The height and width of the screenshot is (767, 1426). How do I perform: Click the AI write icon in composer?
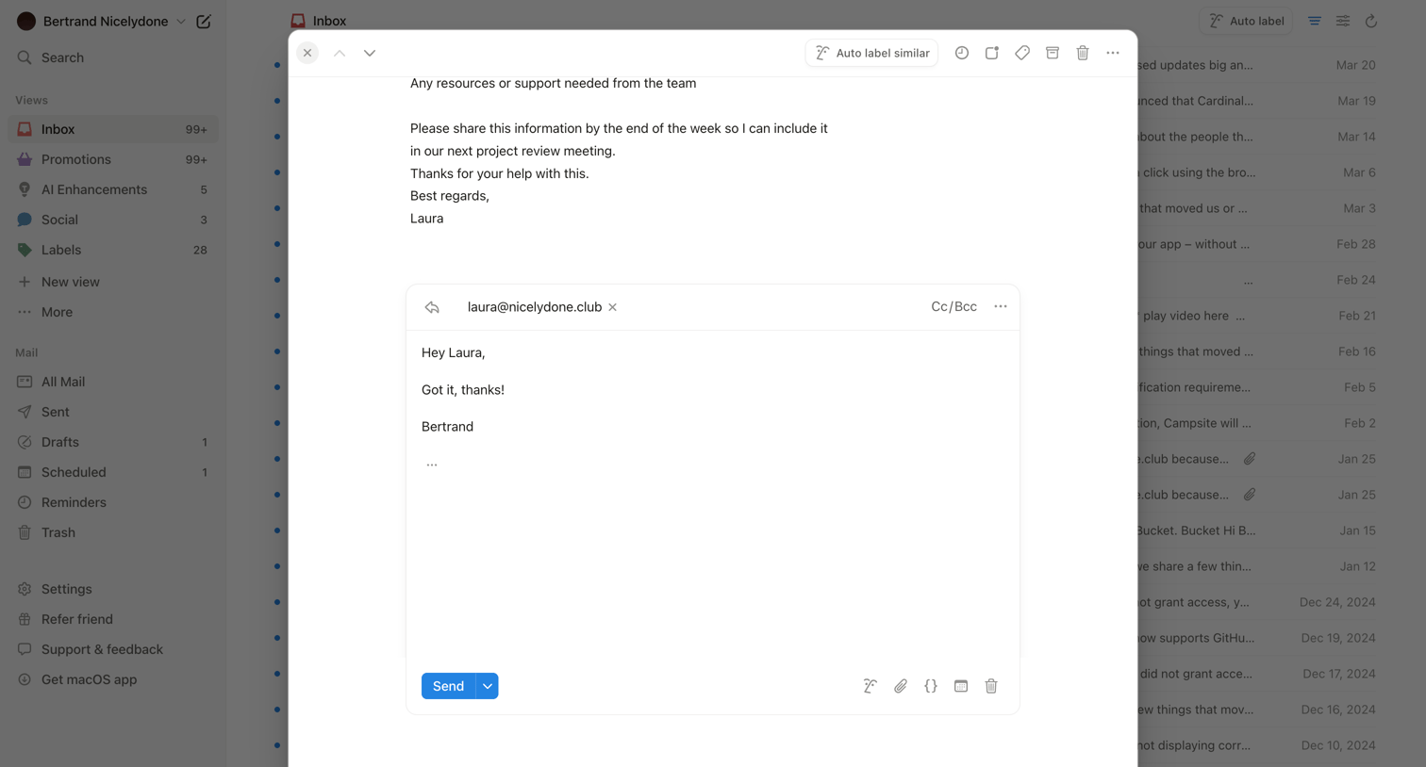click(871, 686)
